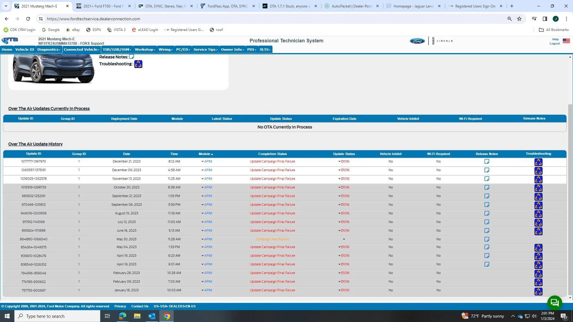
Task: Open the Contact Us footer link
Action: [140, 306]
